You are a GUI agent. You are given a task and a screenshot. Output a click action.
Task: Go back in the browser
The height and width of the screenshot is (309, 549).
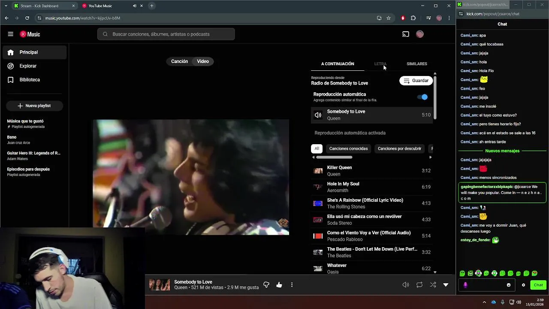click(x=6, y=18)
